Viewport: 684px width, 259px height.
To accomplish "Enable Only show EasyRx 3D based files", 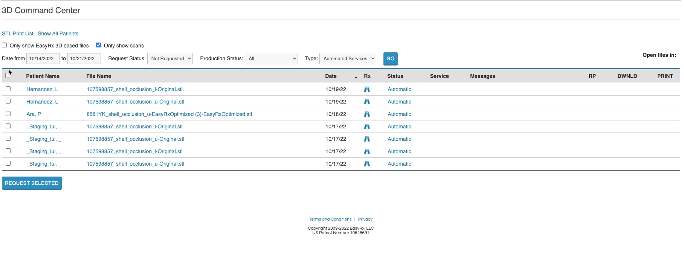I will (x=5, y=45).
